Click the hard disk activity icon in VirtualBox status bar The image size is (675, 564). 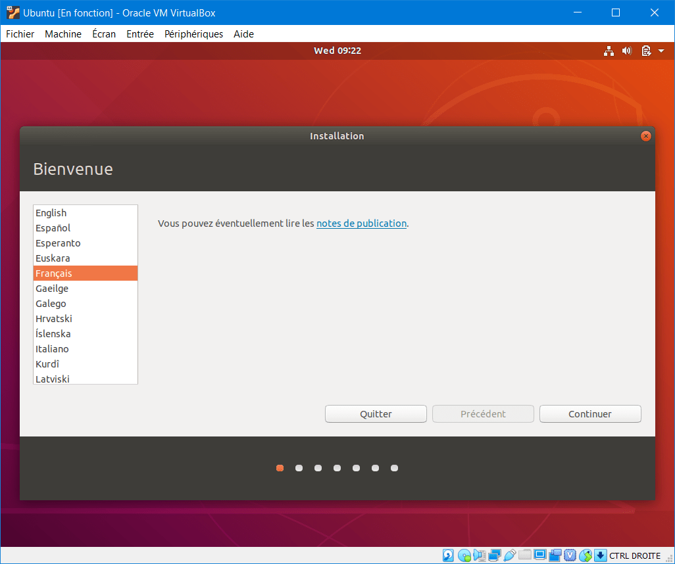448,555
